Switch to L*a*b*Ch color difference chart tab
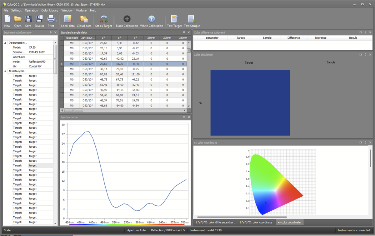 215,222
